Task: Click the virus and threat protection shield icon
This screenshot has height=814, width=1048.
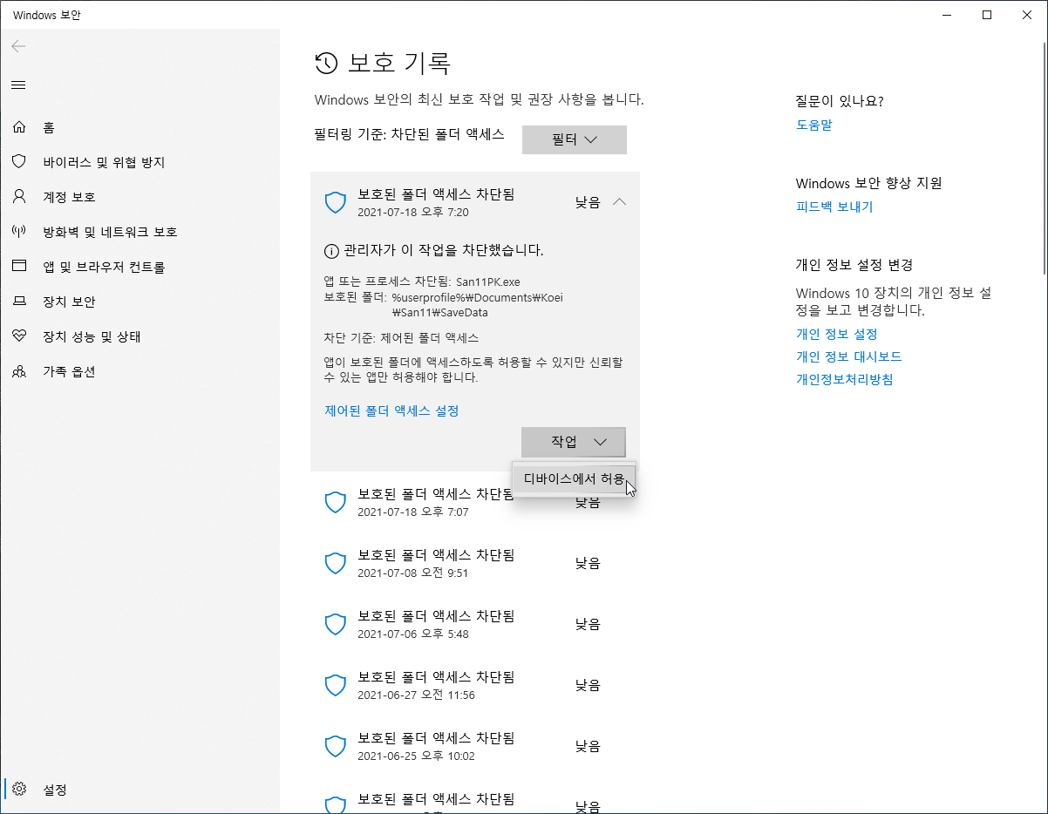Action: tap(19, 162)
